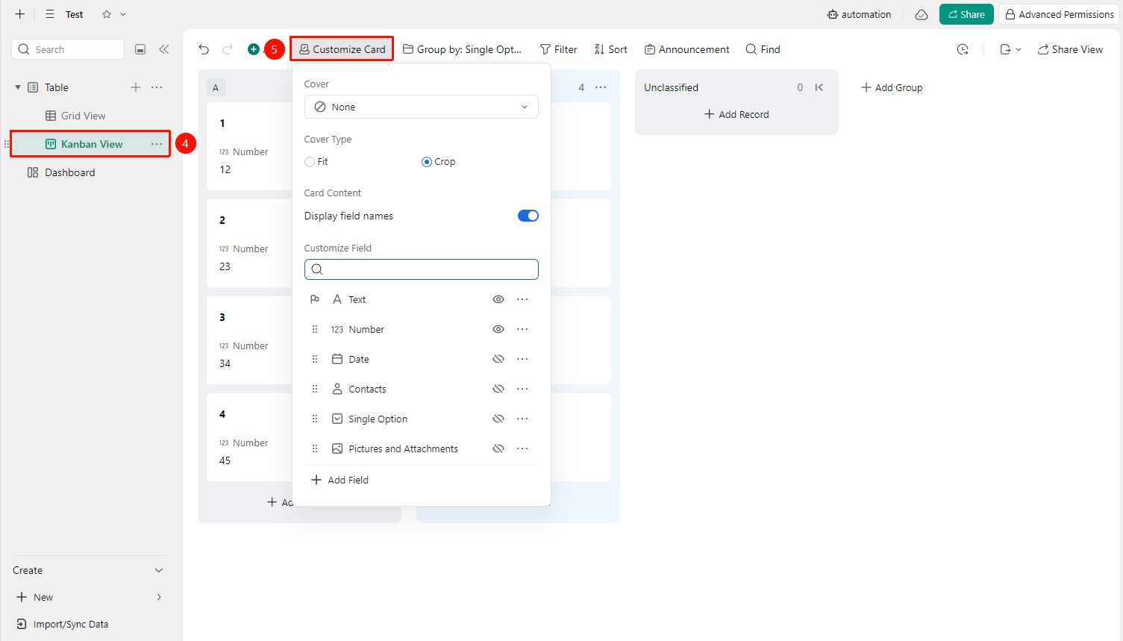Image resolution: width=1123 pixels, height=641 pixels.
Task: Open the export dropdown in the toolbar
Action: 1010,49
